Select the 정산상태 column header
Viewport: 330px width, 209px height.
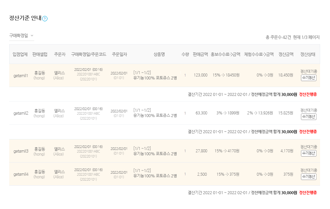click(x=308, y=54)
